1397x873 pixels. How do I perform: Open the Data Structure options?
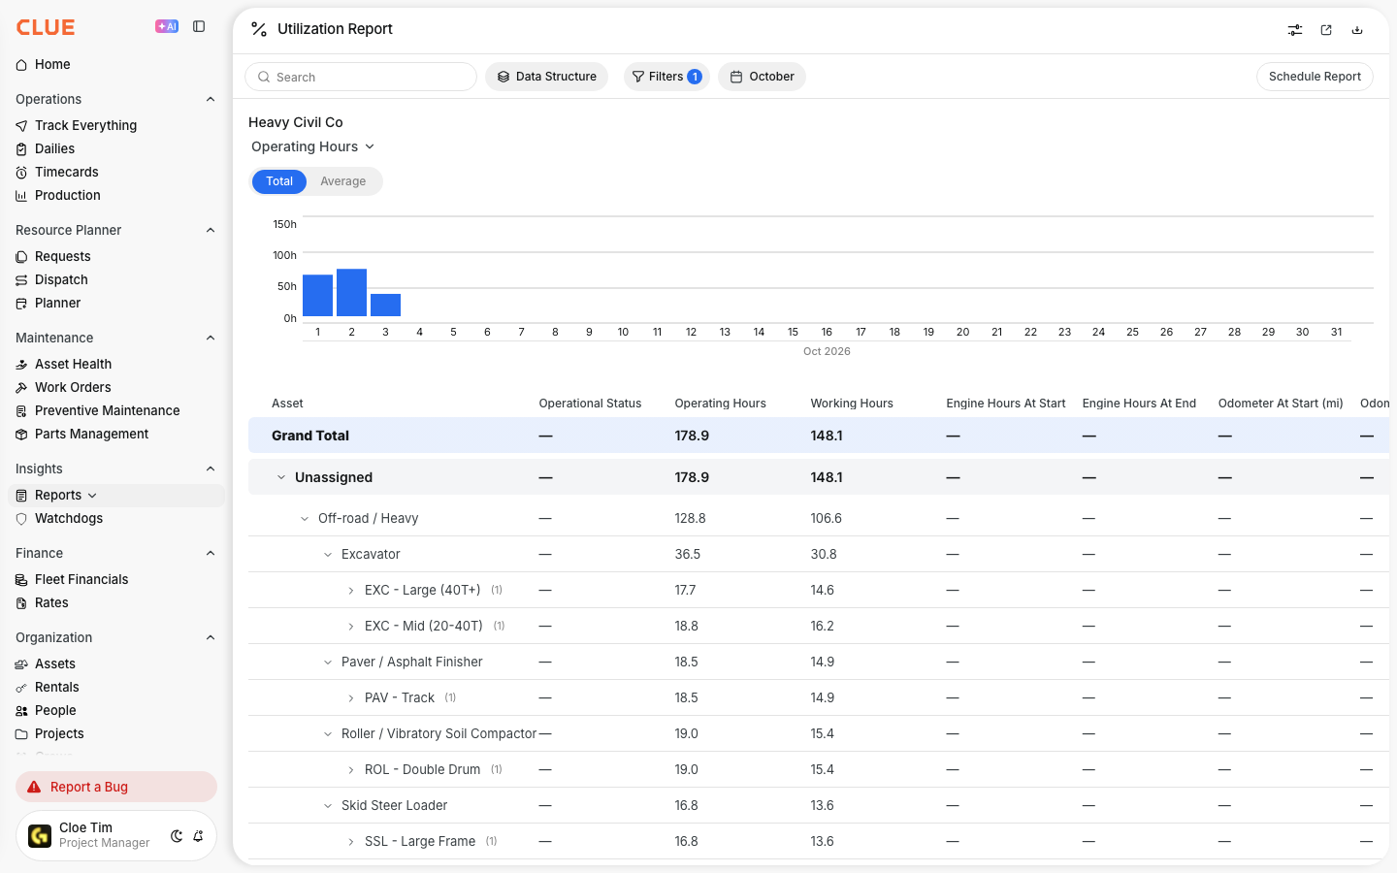click(546, 77)
